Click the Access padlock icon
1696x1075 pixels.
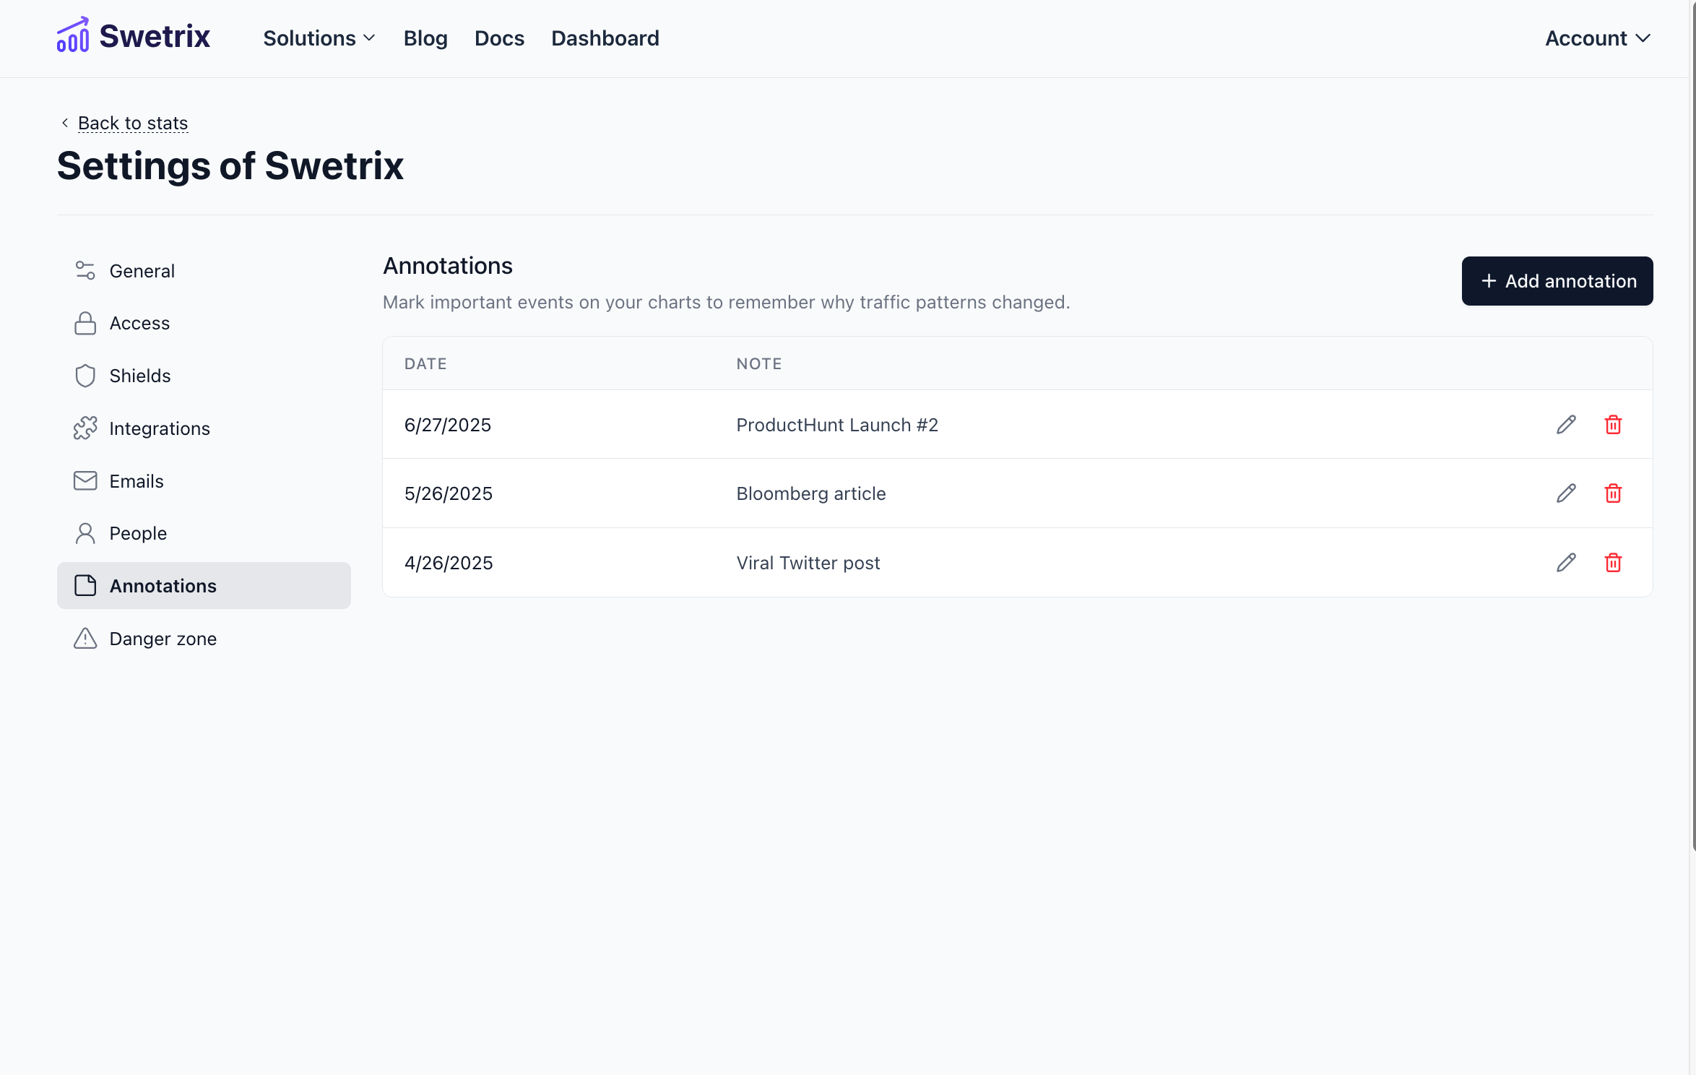85,323
